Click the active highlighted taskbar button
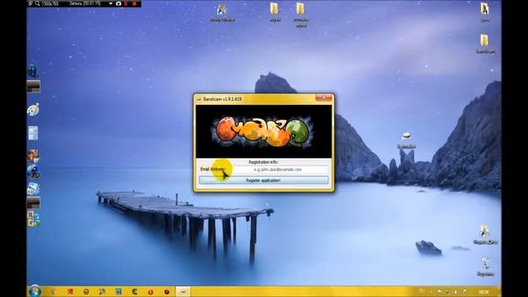Image resolution: width=528 pixels, height=297 pixels. (x=183, y=291)
